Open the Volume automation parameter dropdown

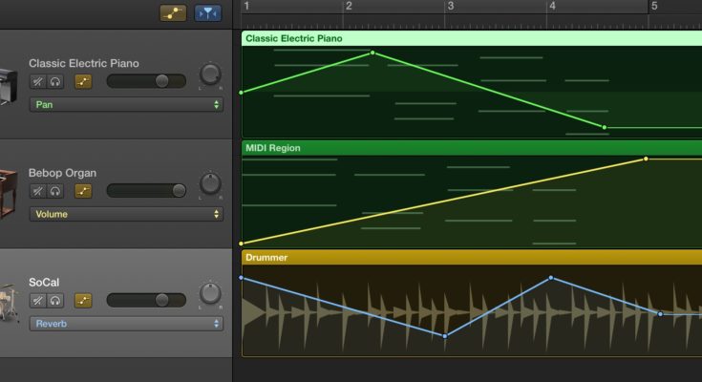125,214
